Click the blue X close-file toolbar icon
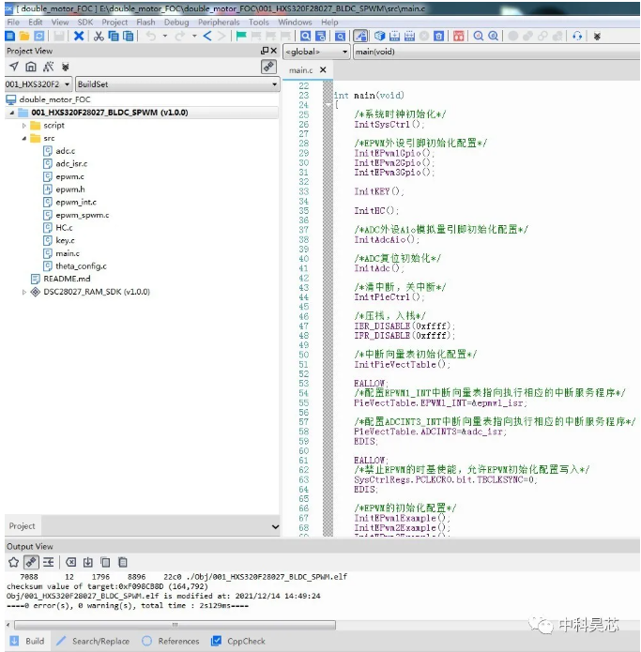 (x=79, y=37)
